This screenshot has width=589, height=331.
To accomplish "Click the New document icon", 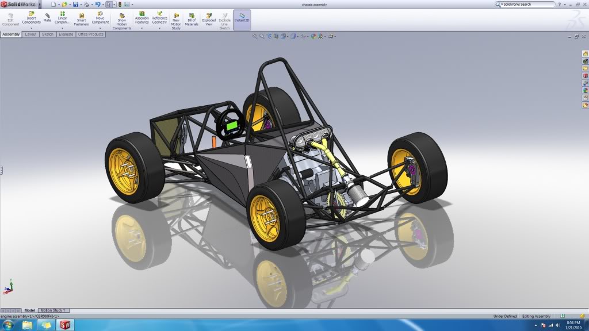I will (x=53, y=5).
